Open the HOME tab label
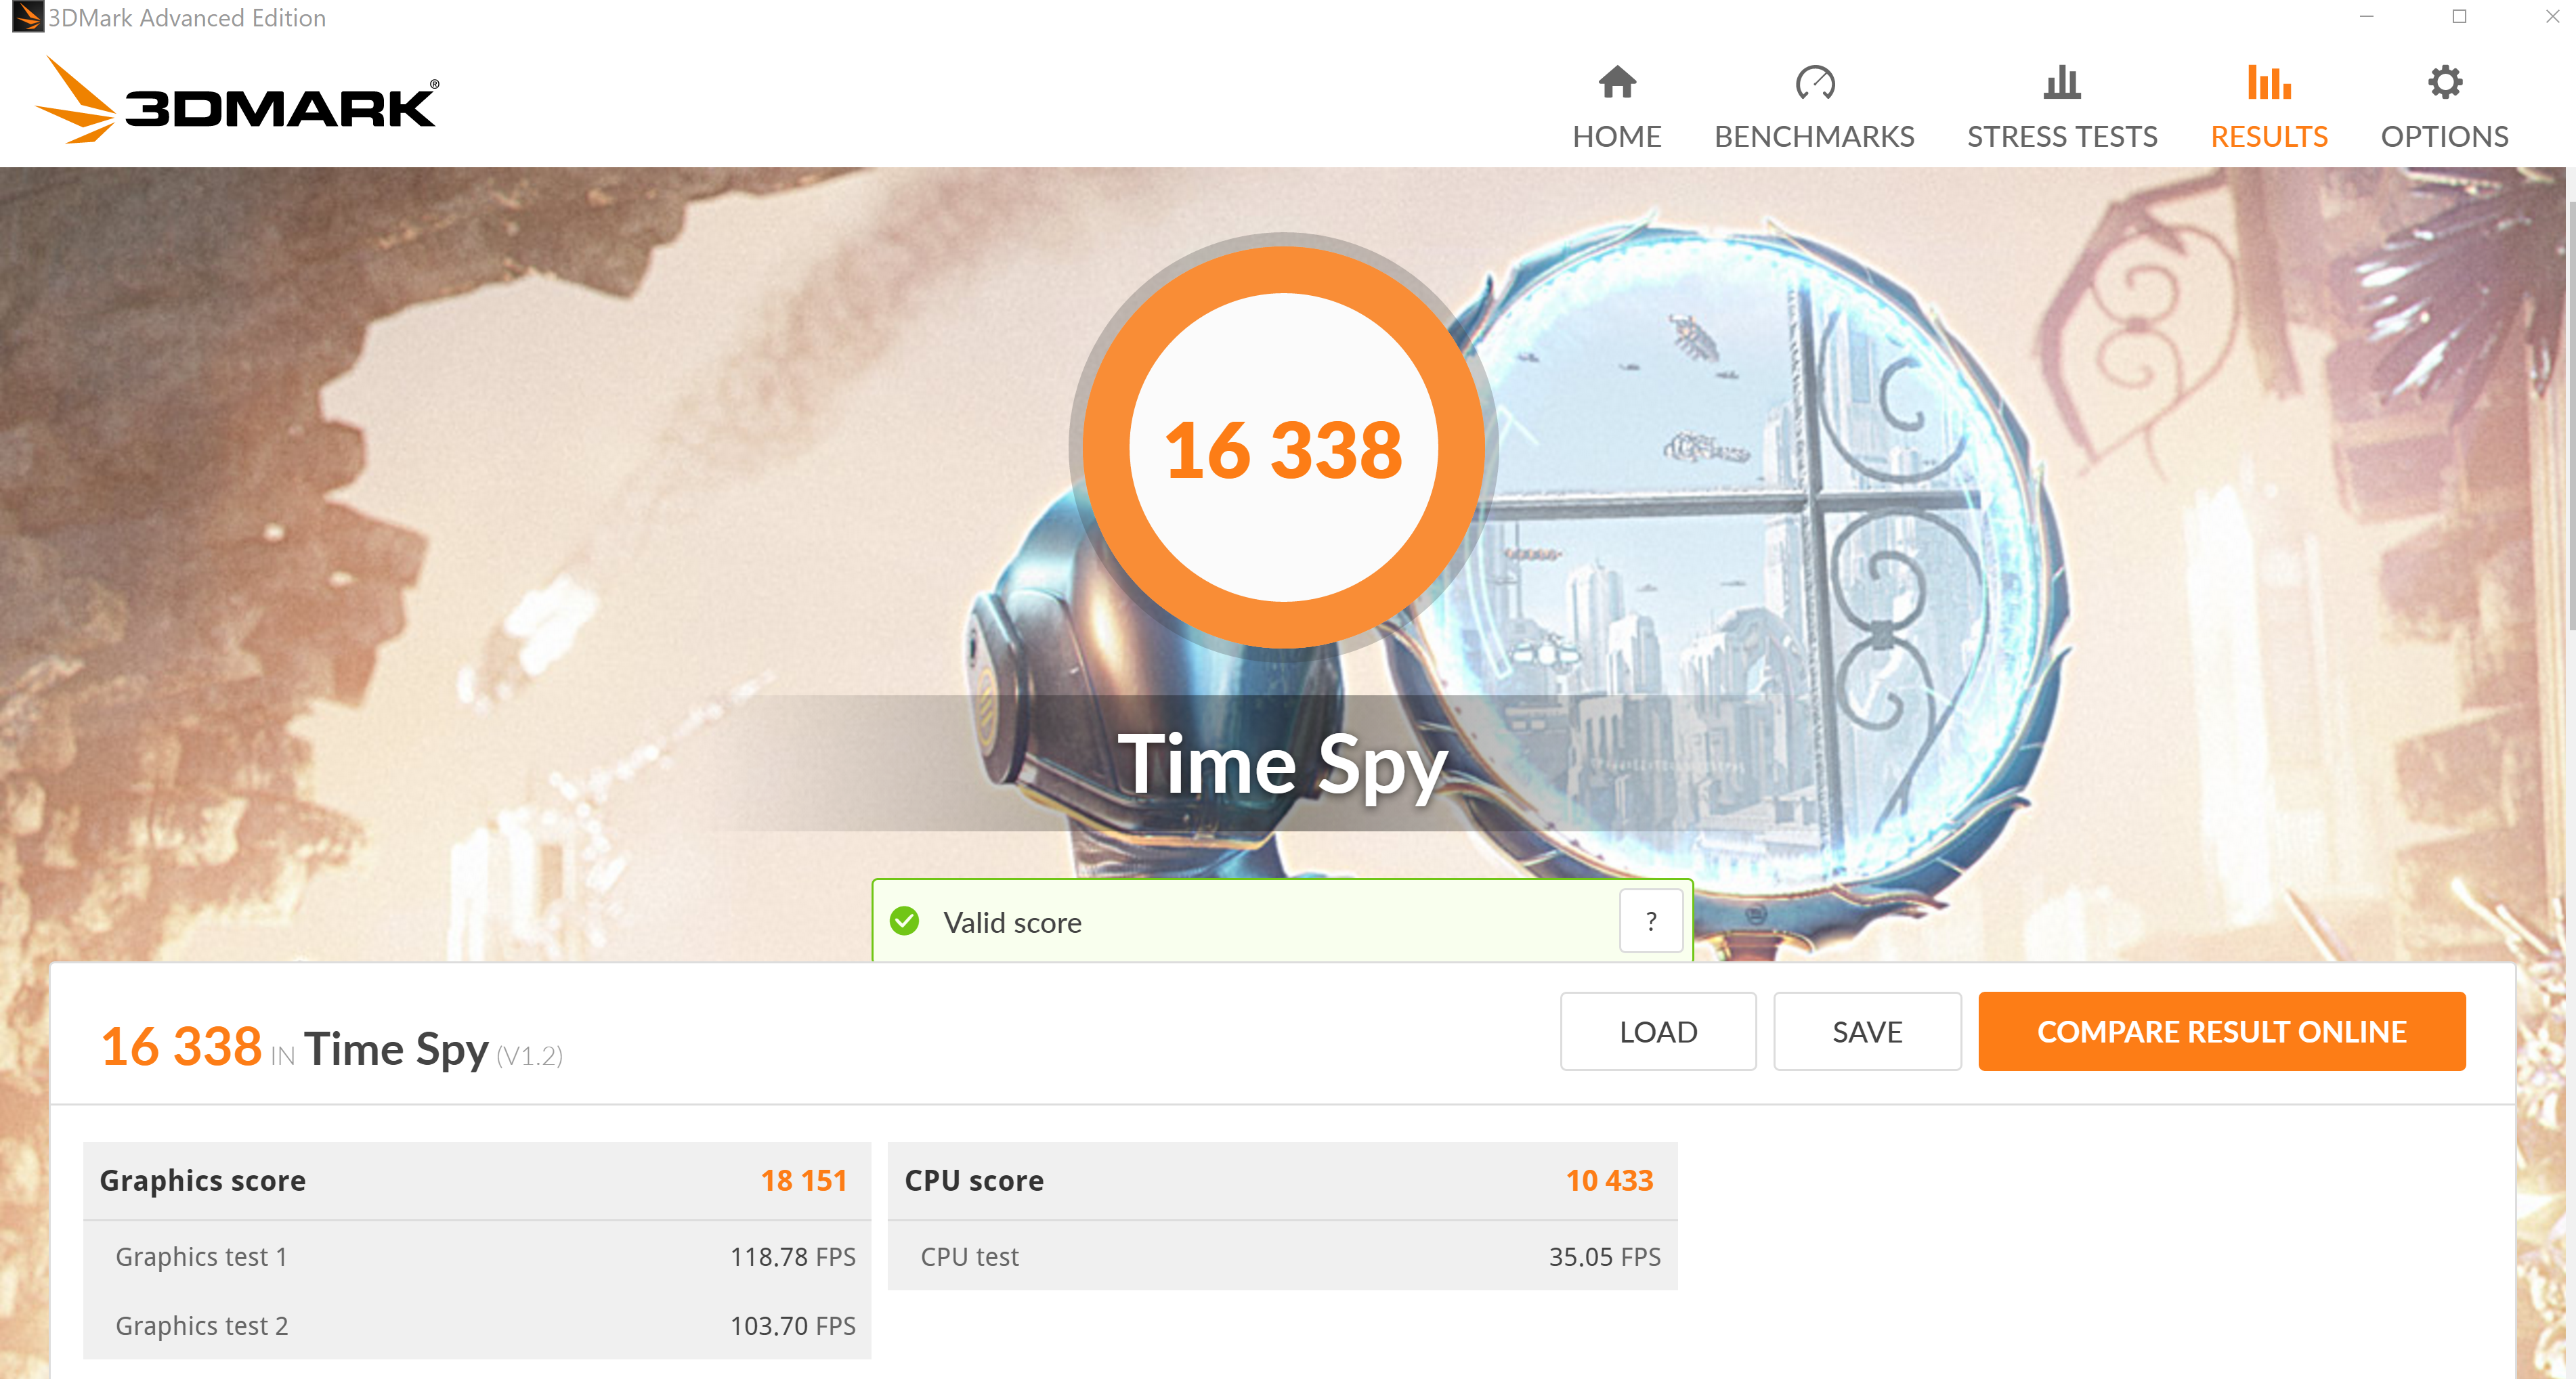The height and width of the screenshot is (1379, 2576). pyautogui.click(x=1616, y=136)
